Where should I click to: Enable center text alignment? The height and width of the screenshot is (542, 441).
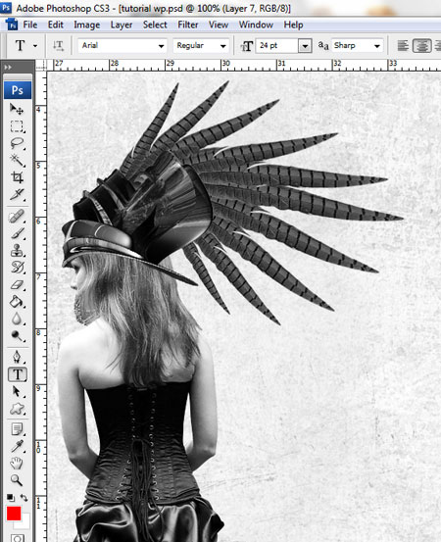coord(421,46)
